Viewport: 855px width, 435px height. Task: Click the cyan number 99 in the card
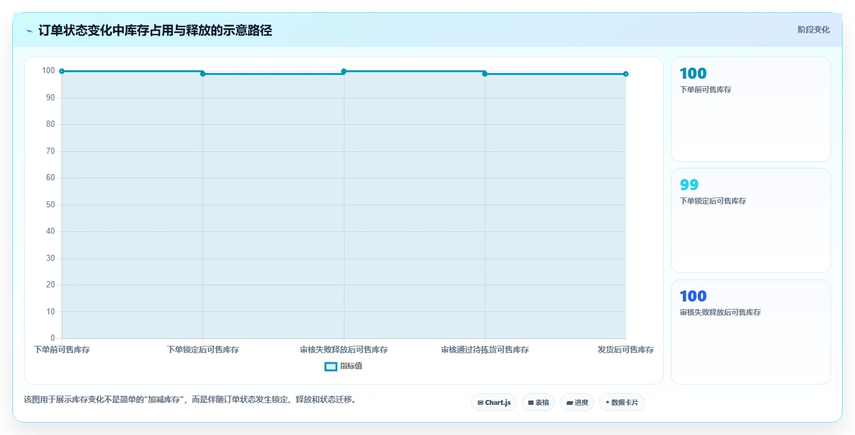pyautogui.click(x=689, y=185)
